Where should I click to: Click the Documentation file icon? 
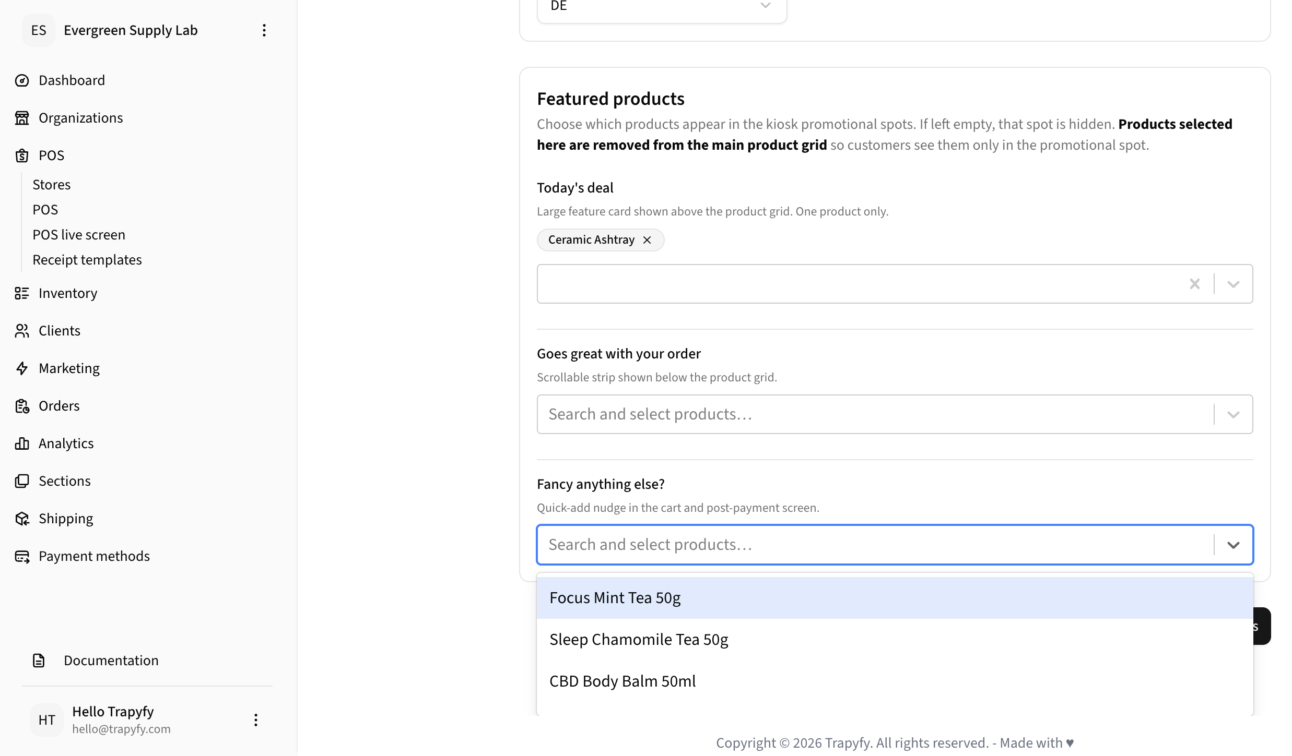[39, 661]
